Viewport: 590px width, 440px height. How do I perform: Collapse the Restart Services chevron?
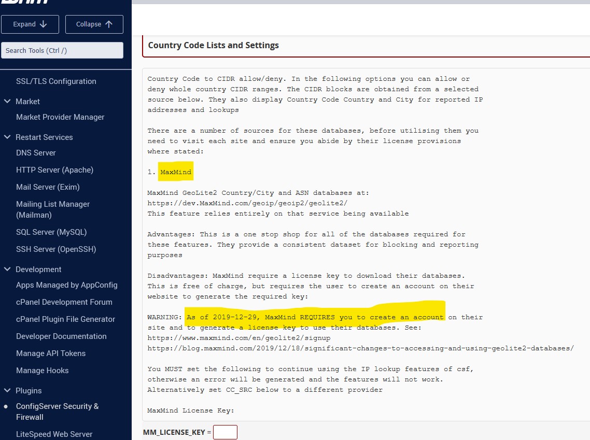tap(7, 137)
